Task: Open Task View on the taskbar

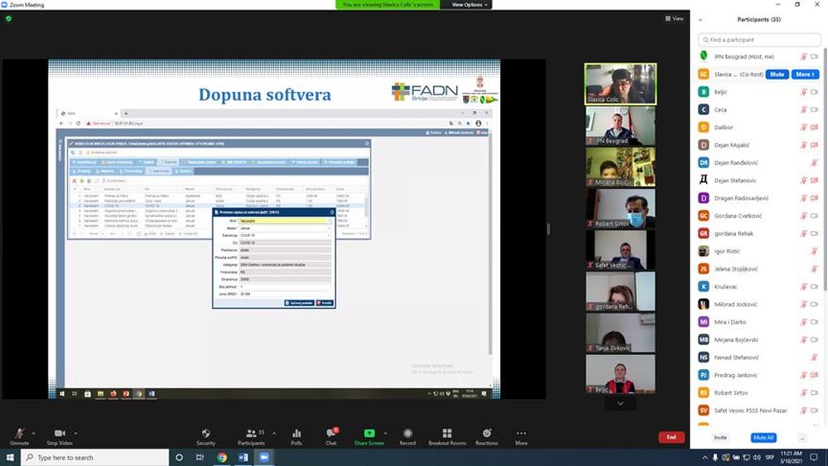Action: 200,458
